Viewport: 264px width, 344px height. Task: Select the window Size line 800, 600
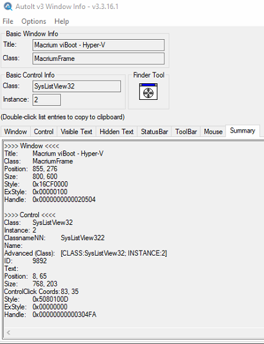(31, 177)
